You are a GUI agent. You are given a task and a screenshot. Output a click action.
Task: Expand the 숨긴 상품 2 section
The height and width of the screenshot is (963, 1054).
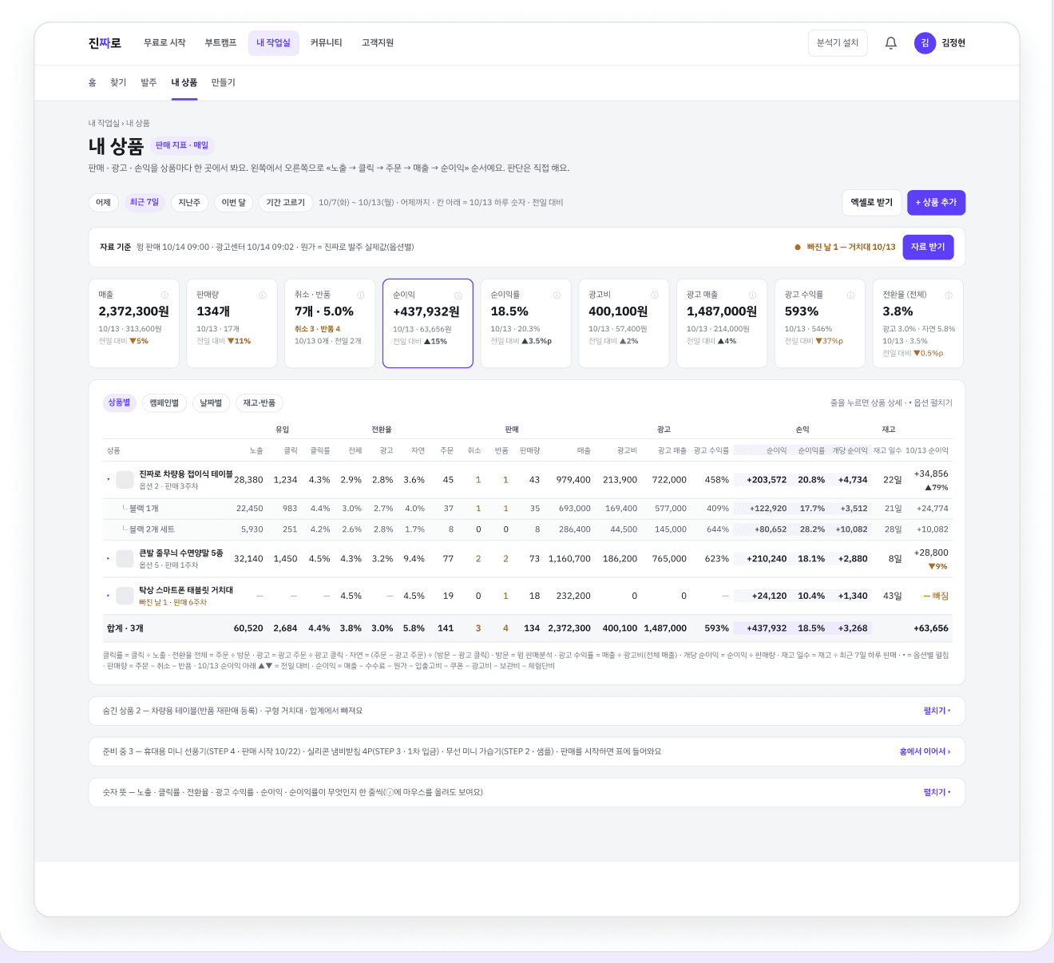[x=937, y=711]
